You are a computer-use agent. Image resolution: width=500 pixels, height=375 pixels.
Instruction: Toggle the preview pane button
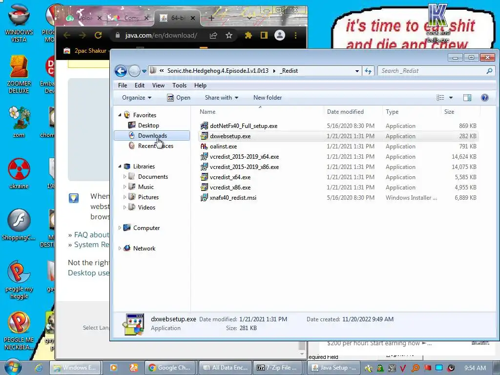[x=467, y=98]
